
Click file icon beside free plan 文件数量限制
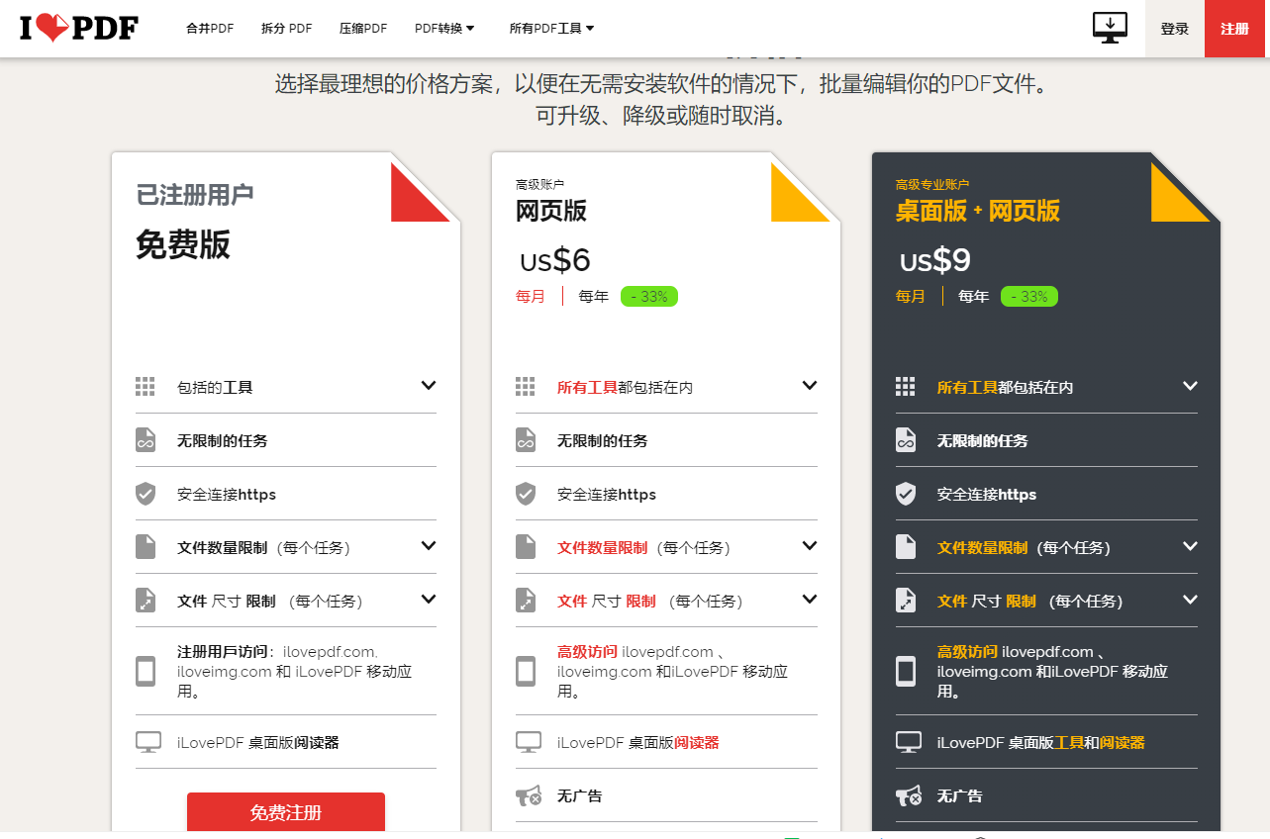point(146,547)
